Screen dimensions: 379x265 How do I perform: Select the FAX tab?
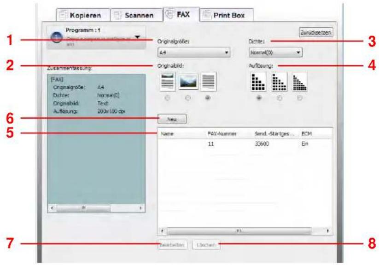181,14
